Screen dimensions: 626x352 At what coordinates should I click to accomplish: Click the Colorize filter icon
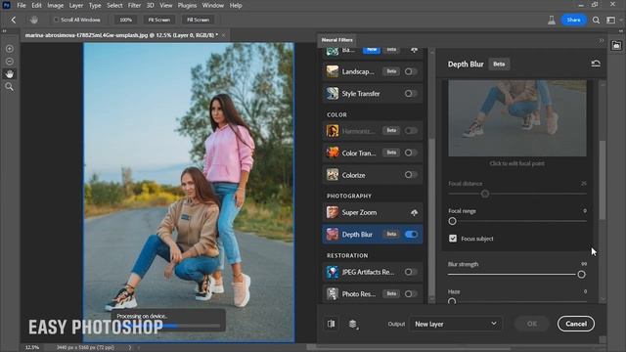333,175
